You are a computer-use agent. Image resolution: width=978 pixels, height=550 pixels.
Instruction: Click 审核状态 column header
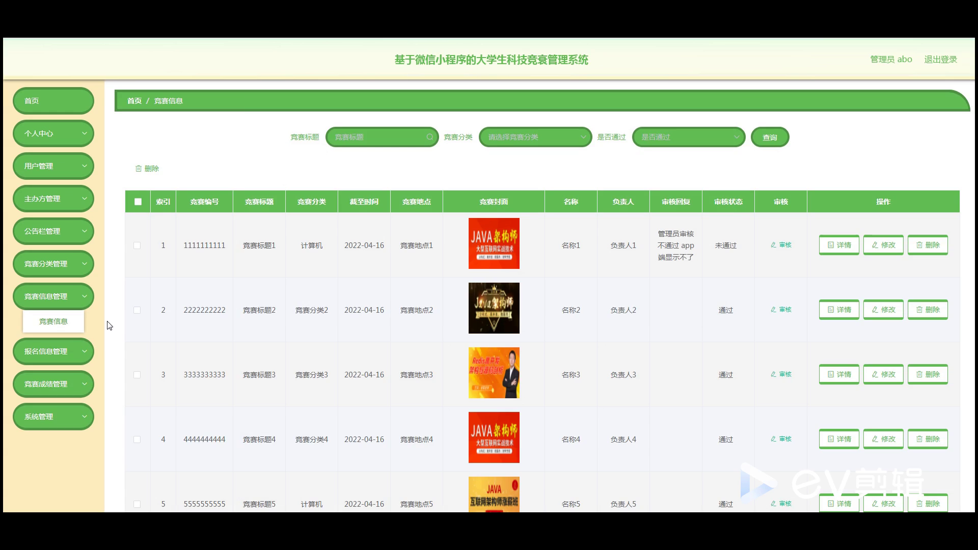[728, 202]
